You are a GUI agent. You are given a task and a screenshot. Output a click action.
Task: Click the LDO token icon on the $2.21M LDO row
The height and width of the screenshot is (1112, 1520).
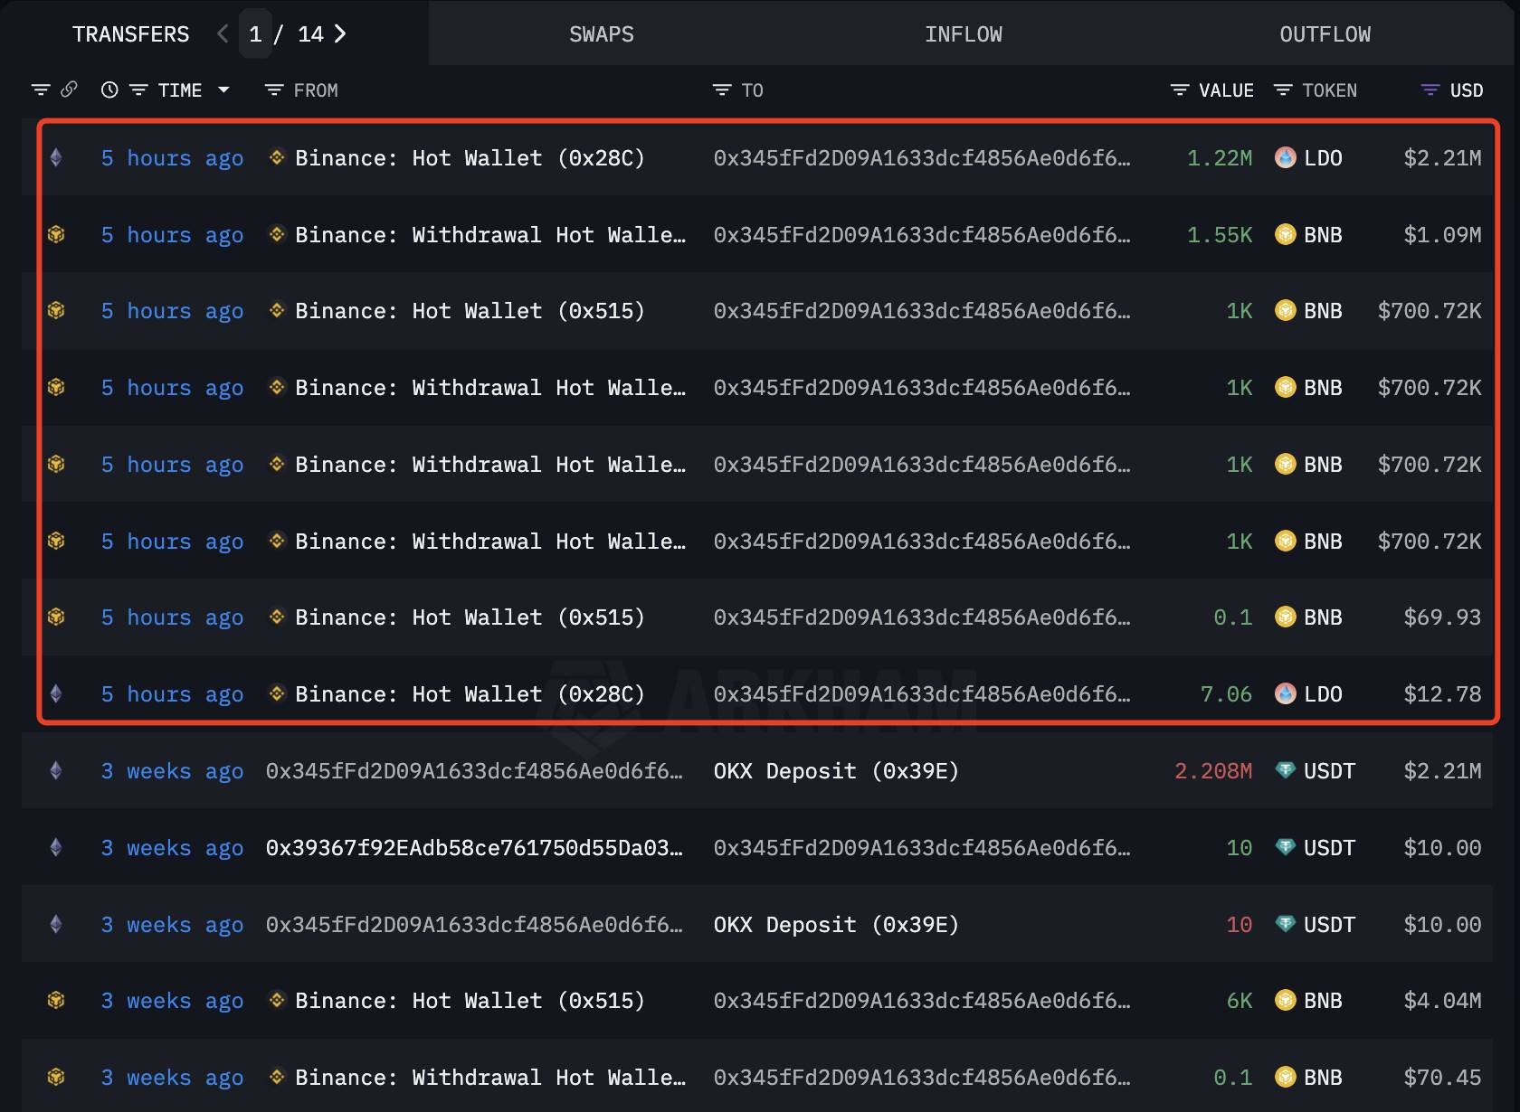pos(1285,158)
